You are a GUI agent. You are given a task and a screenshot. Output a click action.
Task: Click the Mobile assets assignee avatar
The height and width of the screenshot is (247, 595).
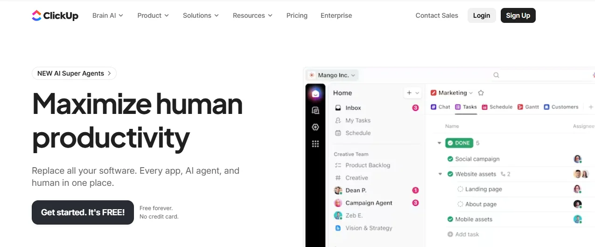[578, 219]
